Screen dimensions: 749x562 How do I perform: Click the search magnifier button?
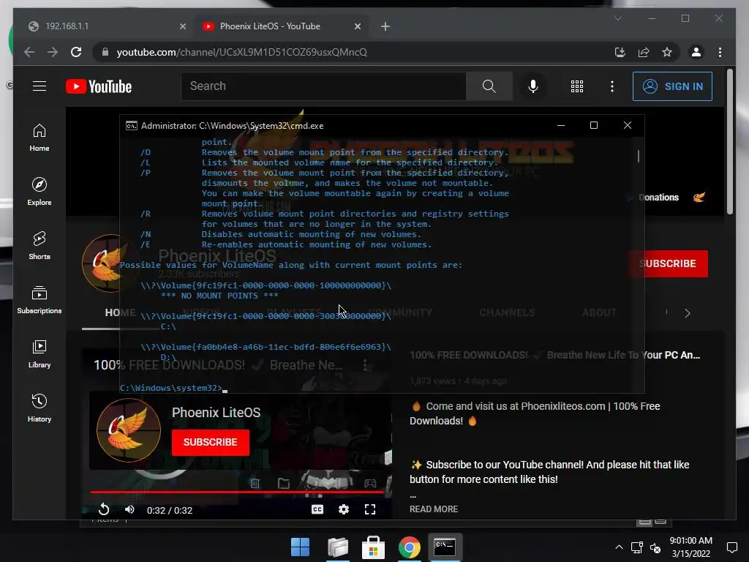click(489, 86)
